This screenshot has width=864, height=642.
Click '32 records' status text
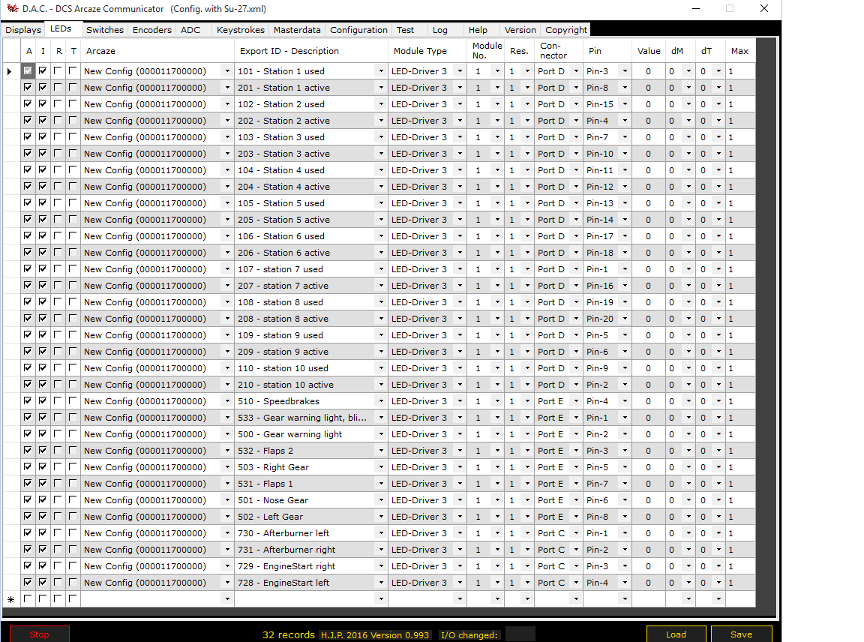tap(289, 634)
